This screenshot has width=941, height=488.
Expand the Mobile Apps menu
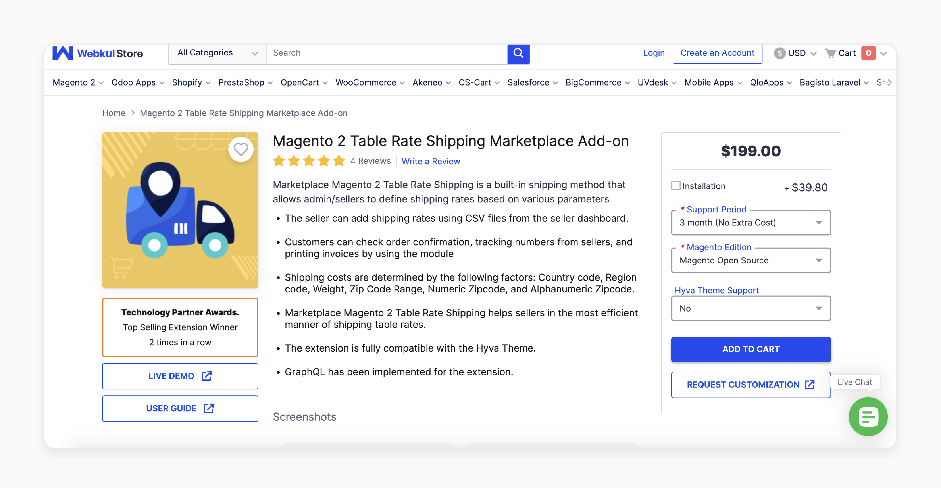713,83
